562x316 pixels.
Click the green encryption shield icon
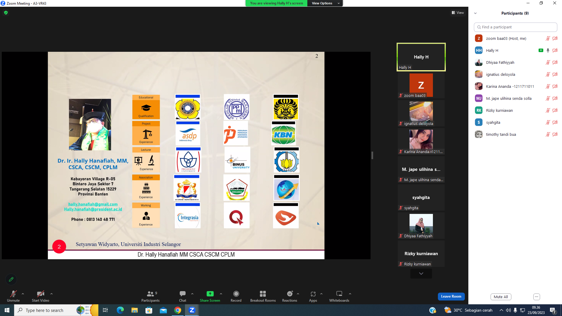(x=6, y=13)
